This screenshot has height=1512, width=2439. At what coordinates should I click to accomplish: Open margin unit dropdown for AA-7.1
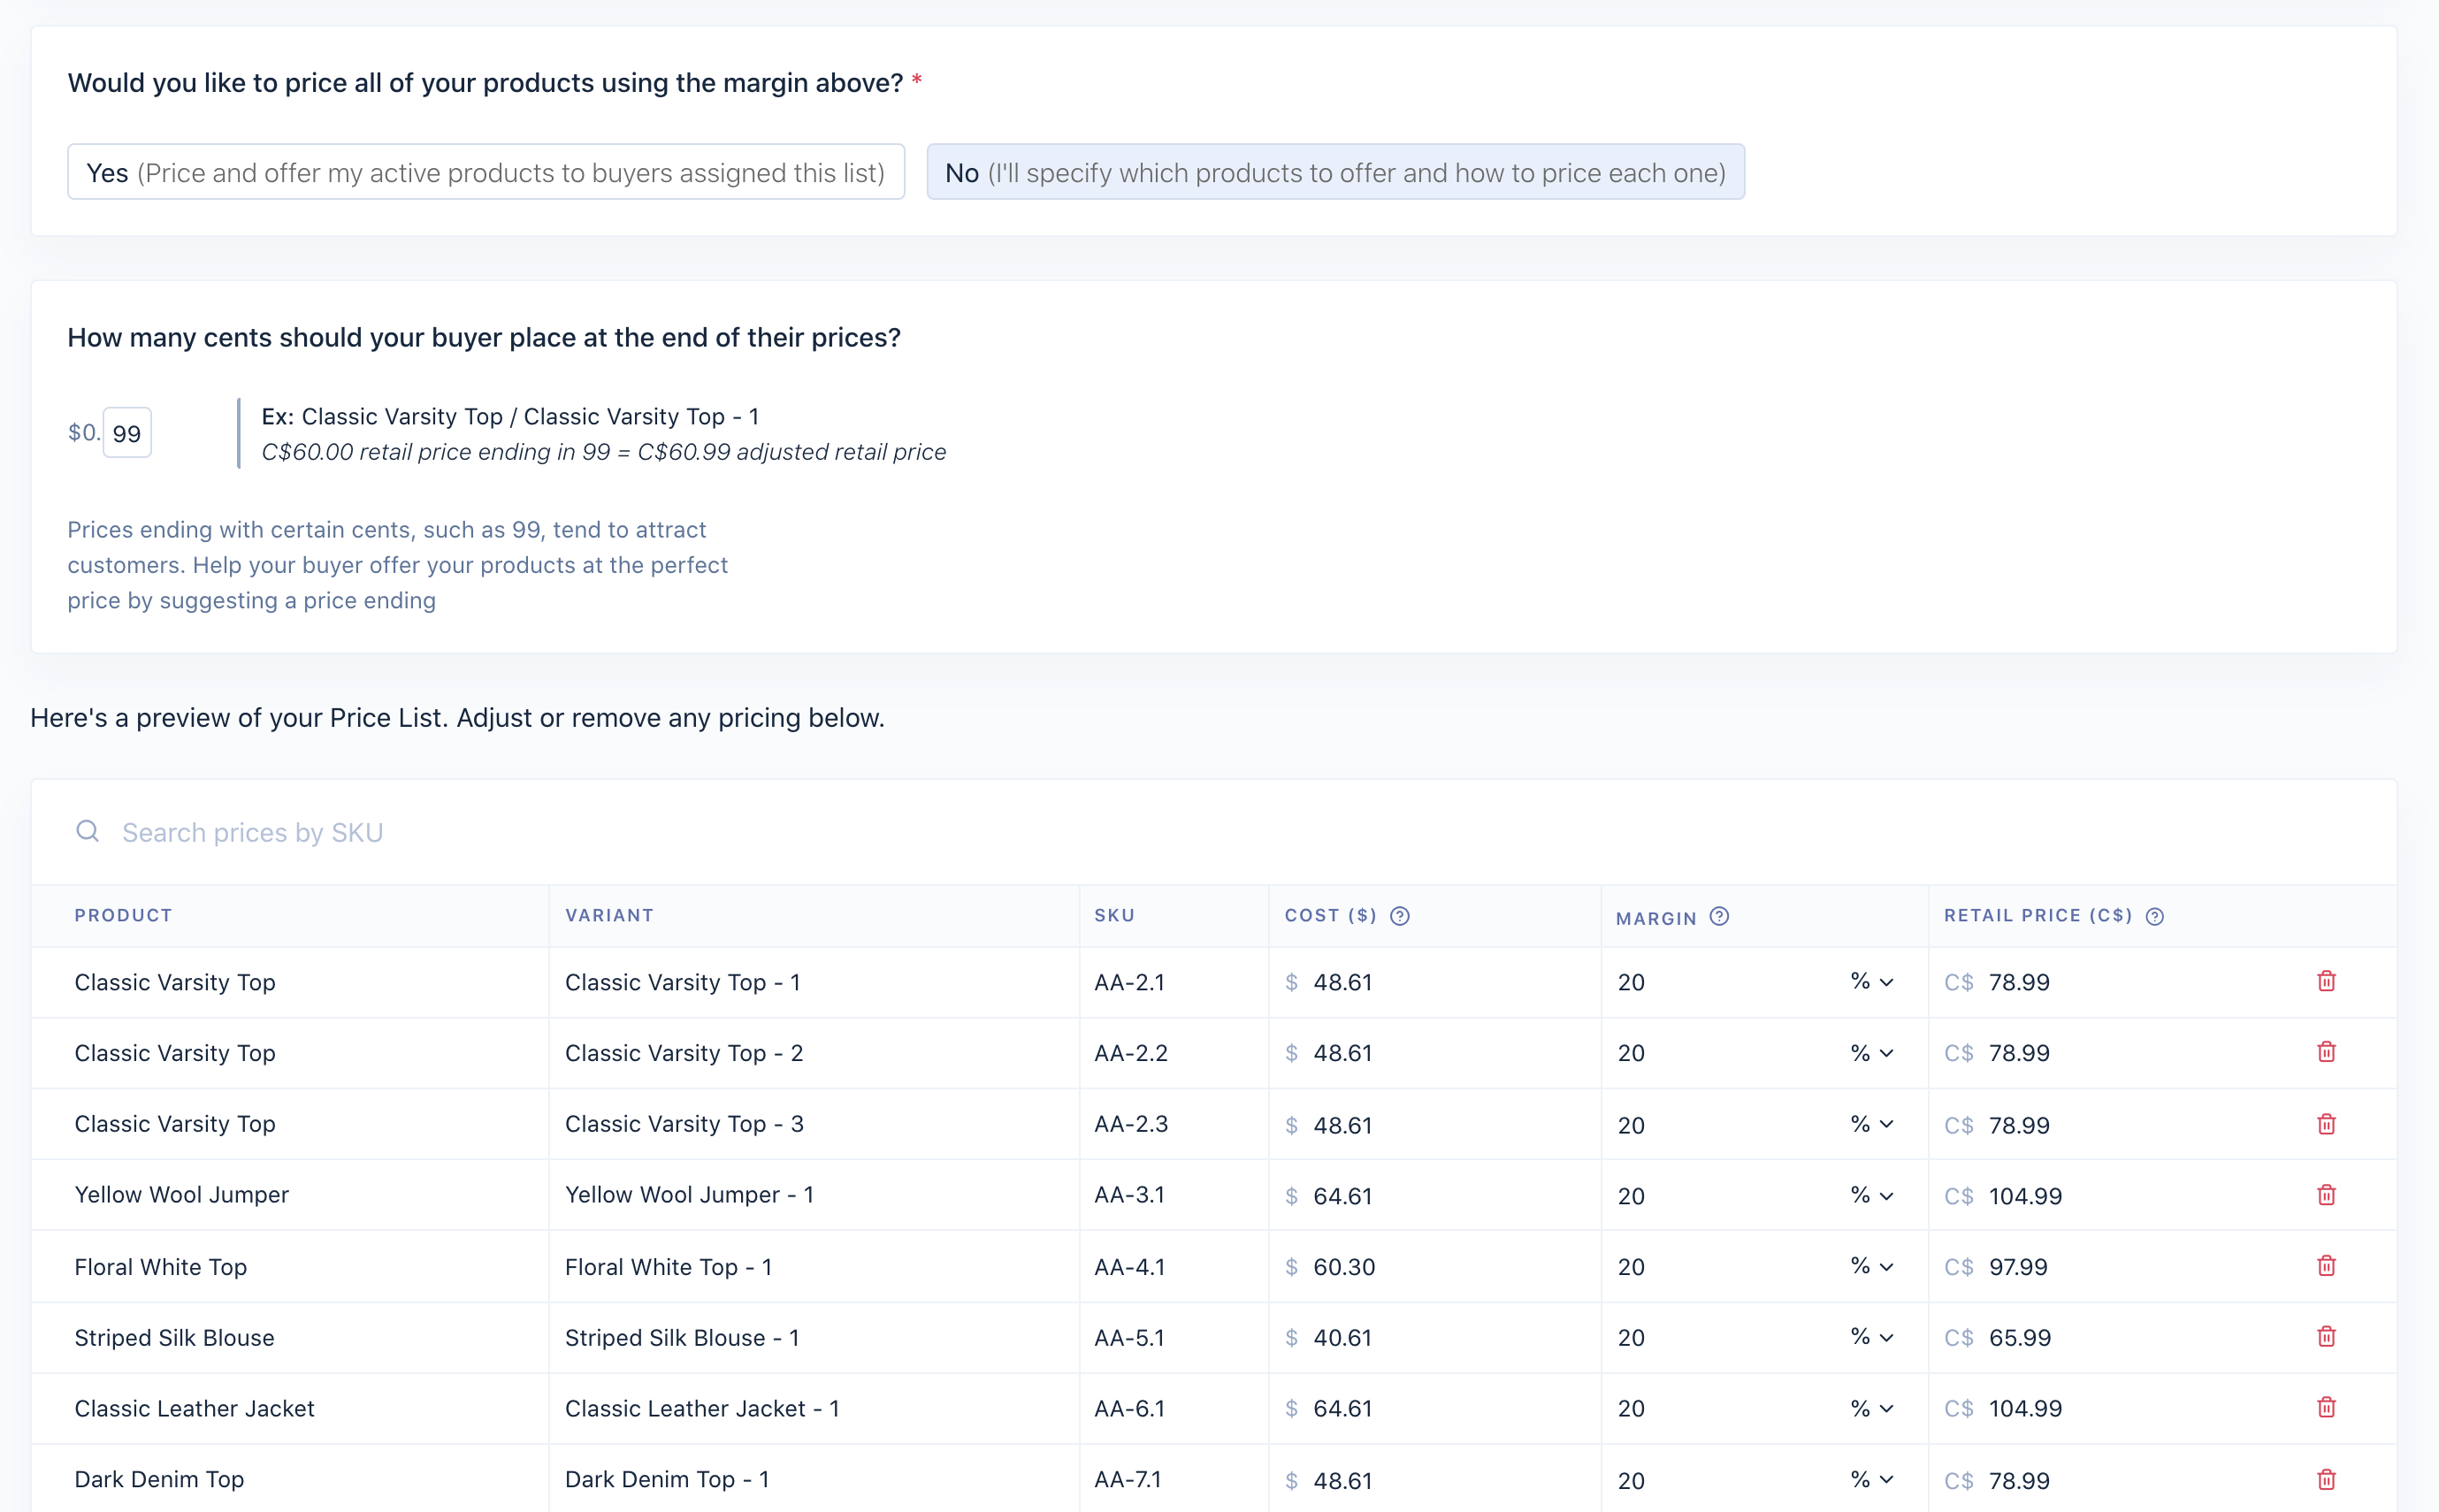(1871, 1479)
